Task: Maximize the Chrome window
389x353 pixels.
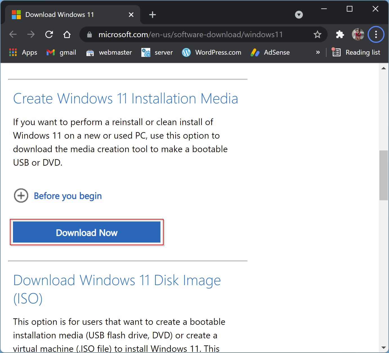Action: 350,9
